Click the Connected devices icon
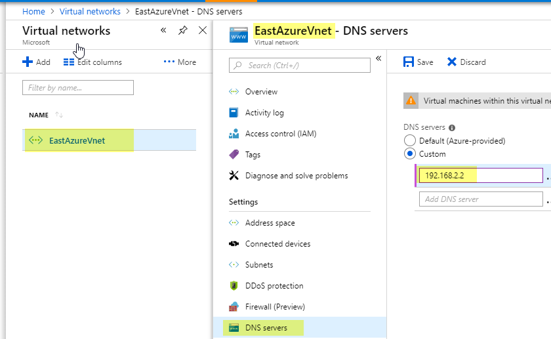The image size is (551, 339). click(x=234, y=243)
